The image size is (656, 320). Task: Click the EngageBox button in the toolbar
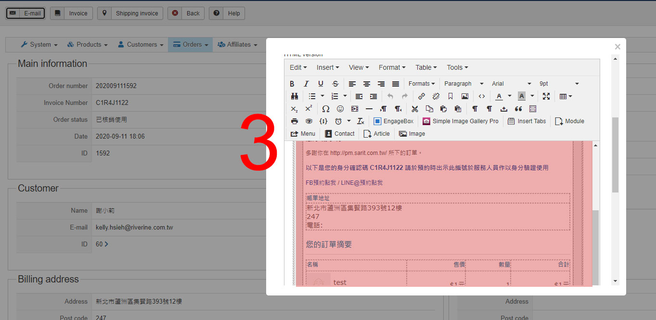393,121
